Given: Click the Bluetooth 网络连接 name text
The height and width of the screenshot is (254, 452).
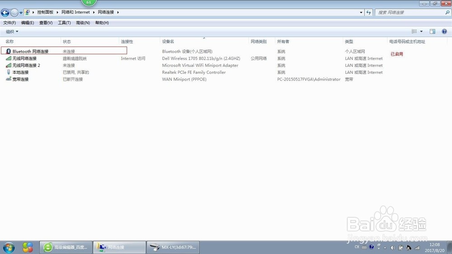Looking at the screenshot, I should [30, 52].
